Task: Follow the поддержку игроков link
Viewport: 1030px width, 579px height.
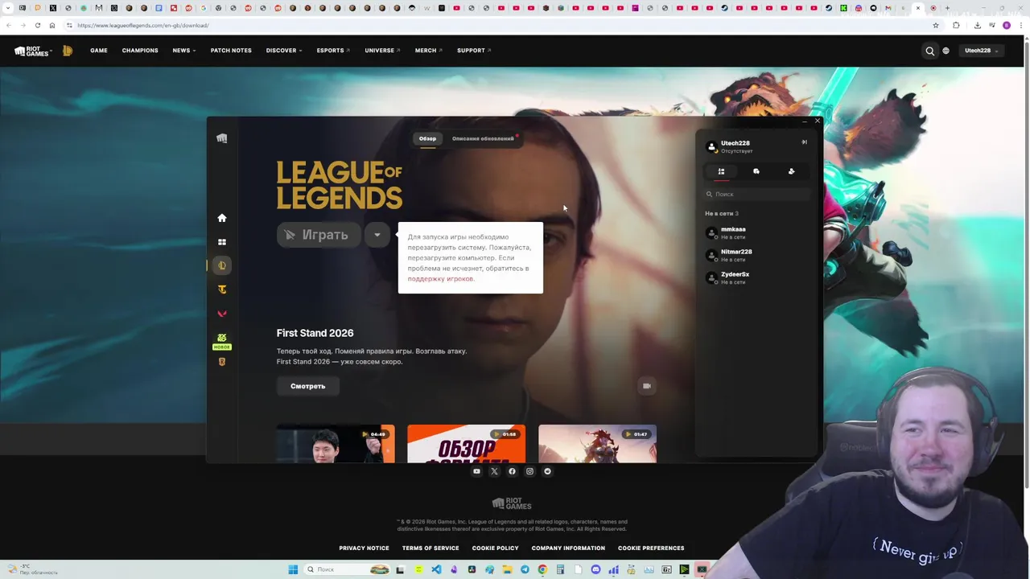Action: tap(440, 279)
